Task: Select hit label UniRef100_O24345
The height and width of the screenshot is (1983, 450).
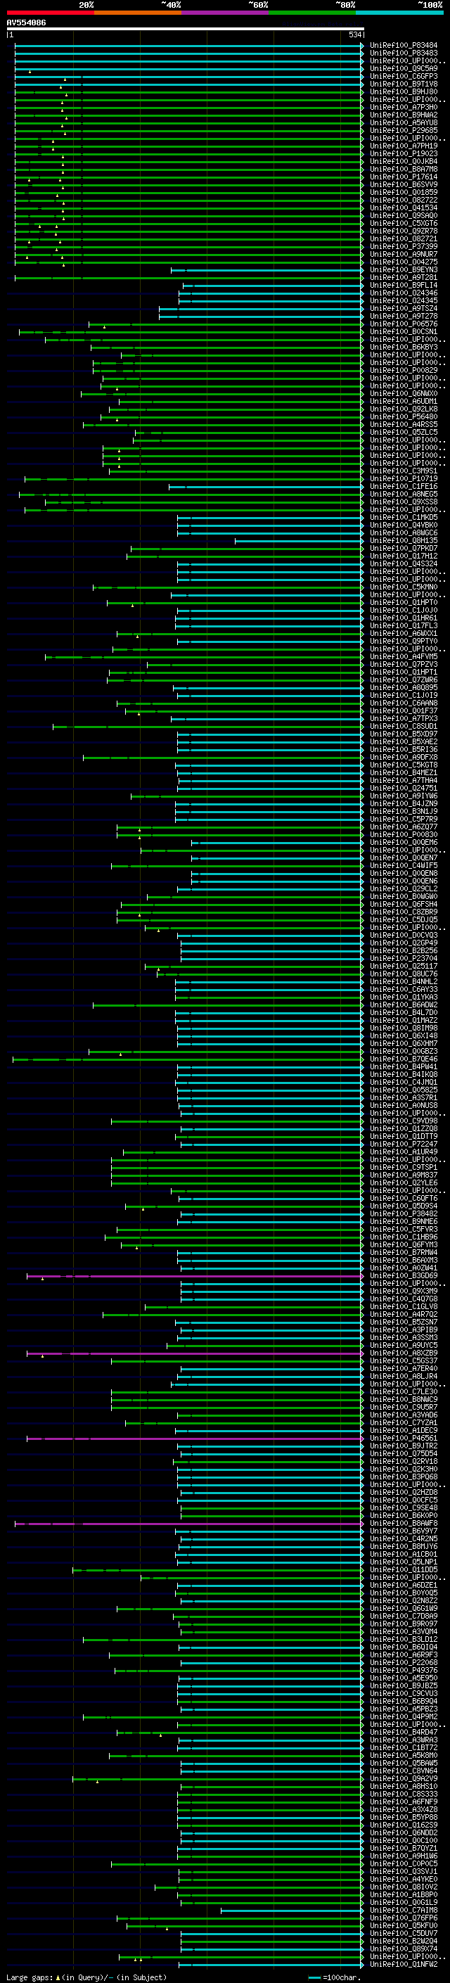Action: [404, 300]
